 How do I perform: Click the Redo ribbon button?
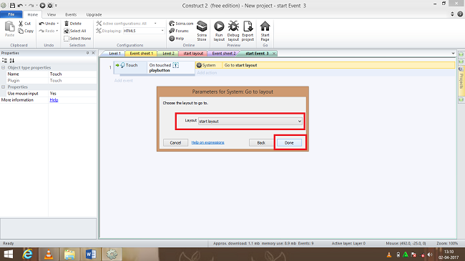pyautogui.click(x=46, y=31)
